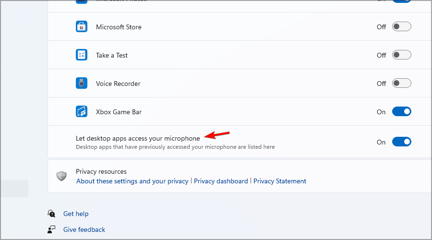The height and width of the screenshot is (240, 432).
Task: Enable microphone access for Microsoft Store
Action: 402,27
